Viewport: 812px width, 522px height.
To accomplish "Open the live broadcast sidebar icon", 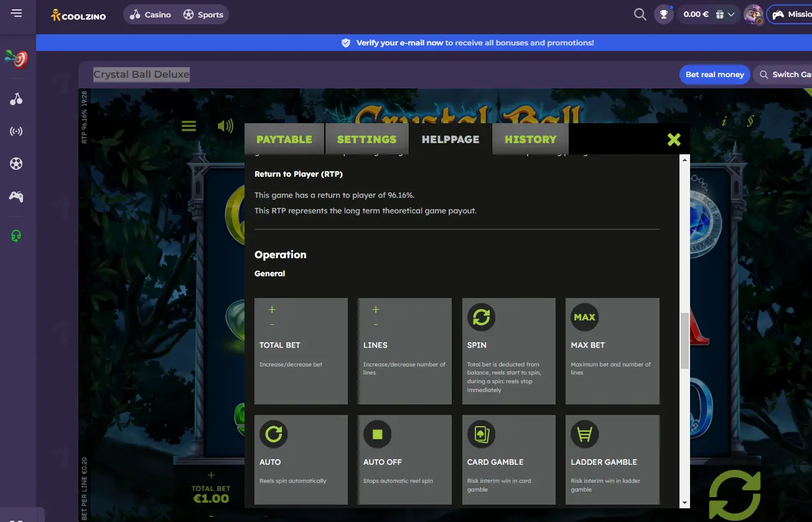I will pyautogui.click(x=17, y=131).
